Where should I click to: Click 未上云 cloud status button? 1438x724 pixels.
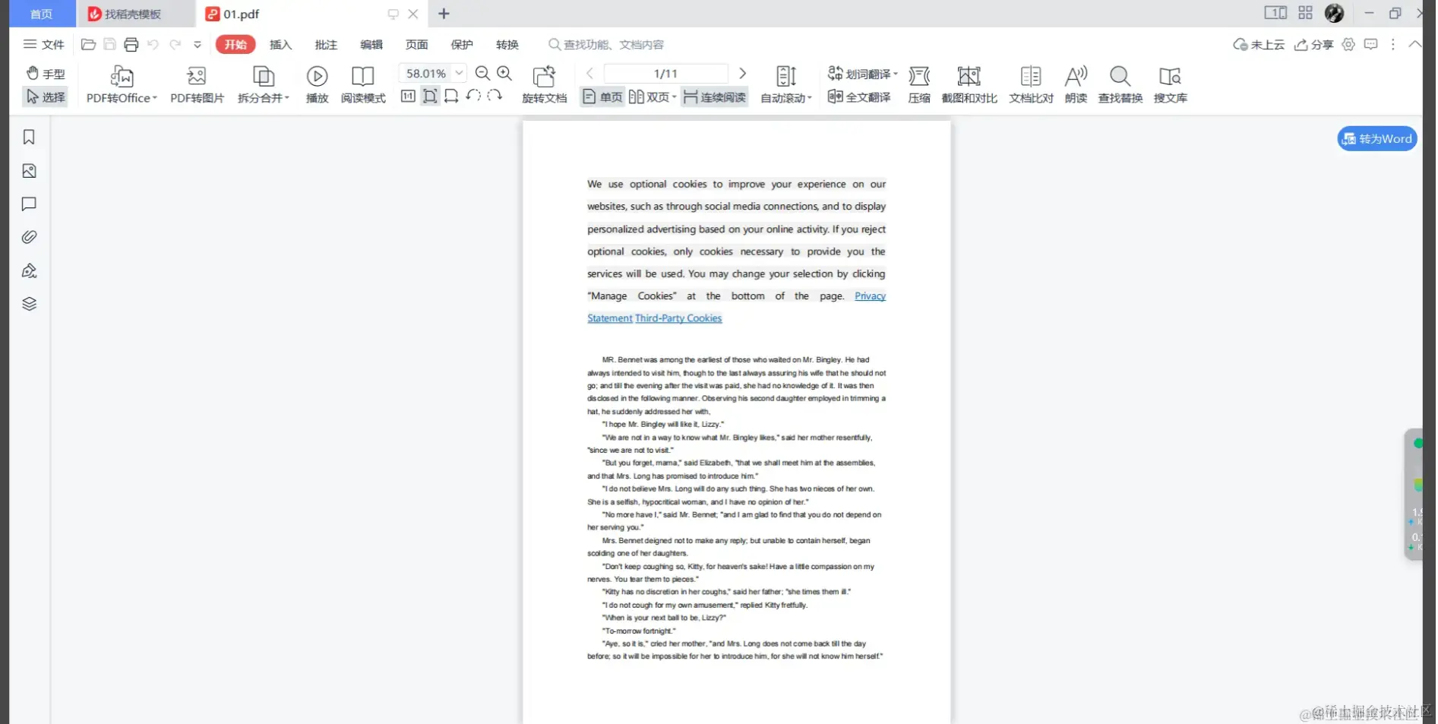pyautogui.click(x=1259, y=45)
